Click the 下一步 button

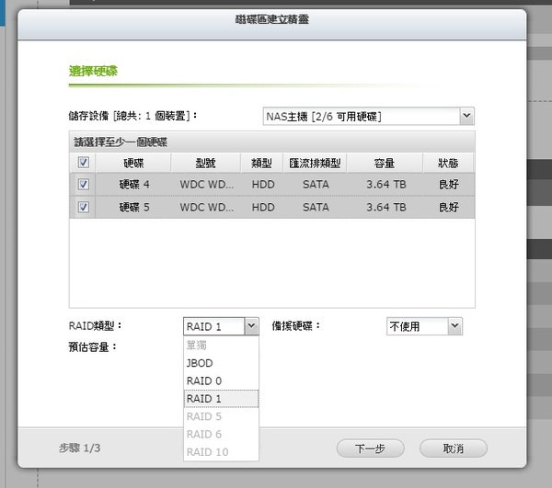tap(368, 448)
